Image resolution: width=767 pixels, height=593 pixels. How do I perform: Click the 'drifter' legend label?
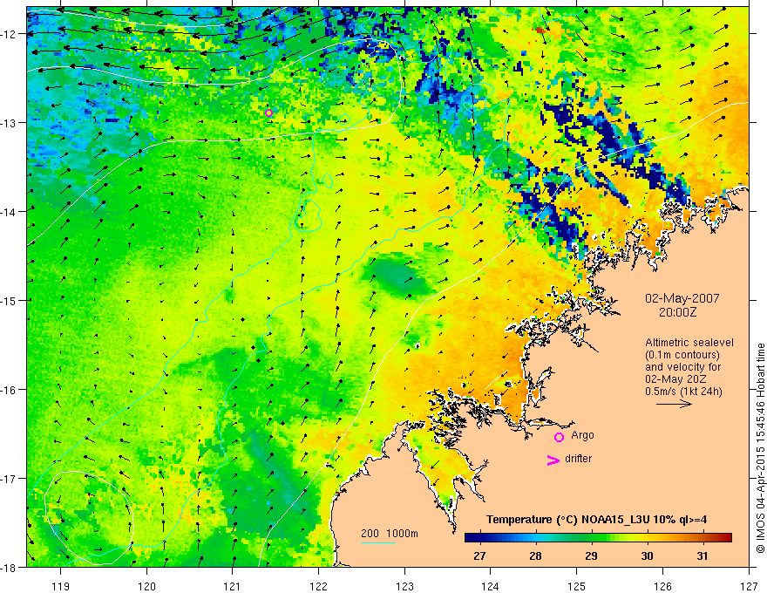(578, 459)
